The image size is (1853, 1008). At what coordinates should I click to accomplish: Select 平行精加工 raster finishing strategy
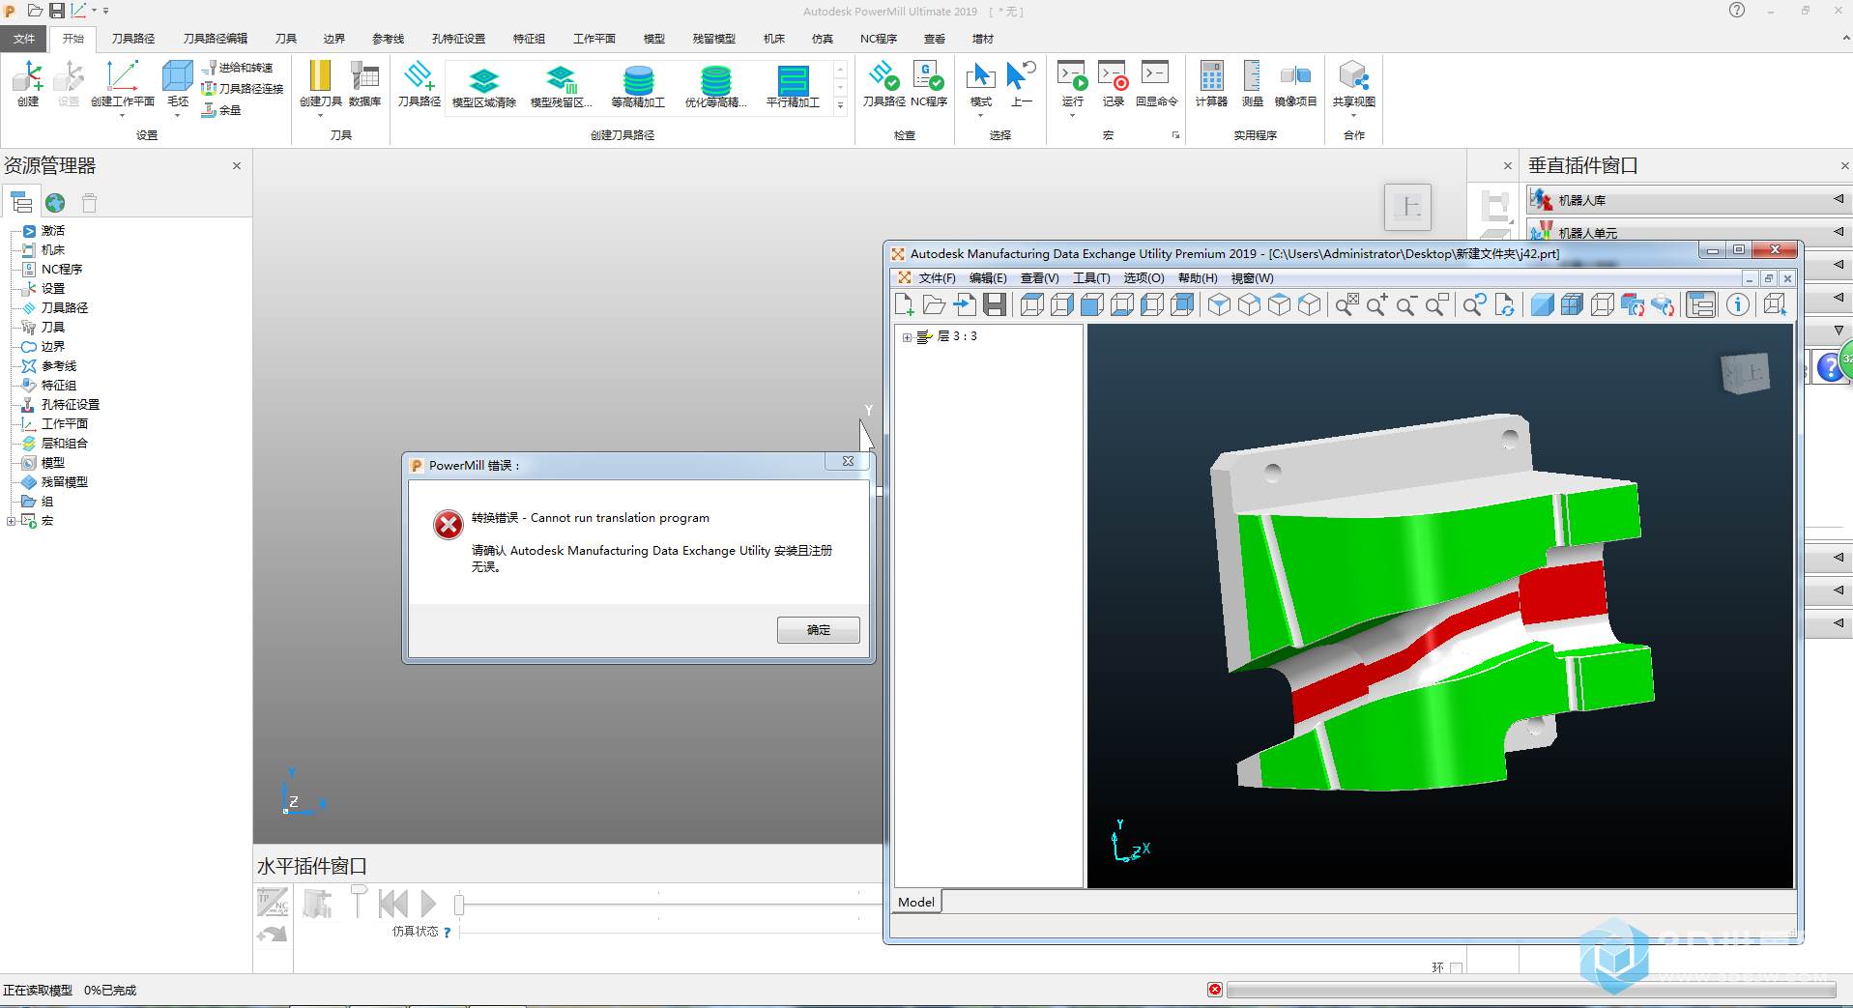click(x=793, y=87)
